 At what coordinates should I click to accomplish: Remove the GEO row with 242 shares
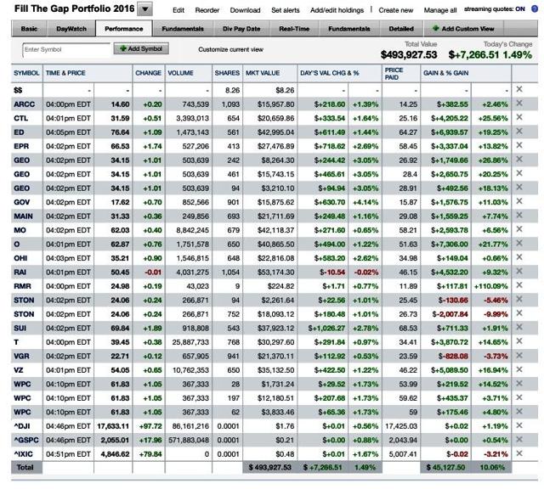click(x=519, y=160)
